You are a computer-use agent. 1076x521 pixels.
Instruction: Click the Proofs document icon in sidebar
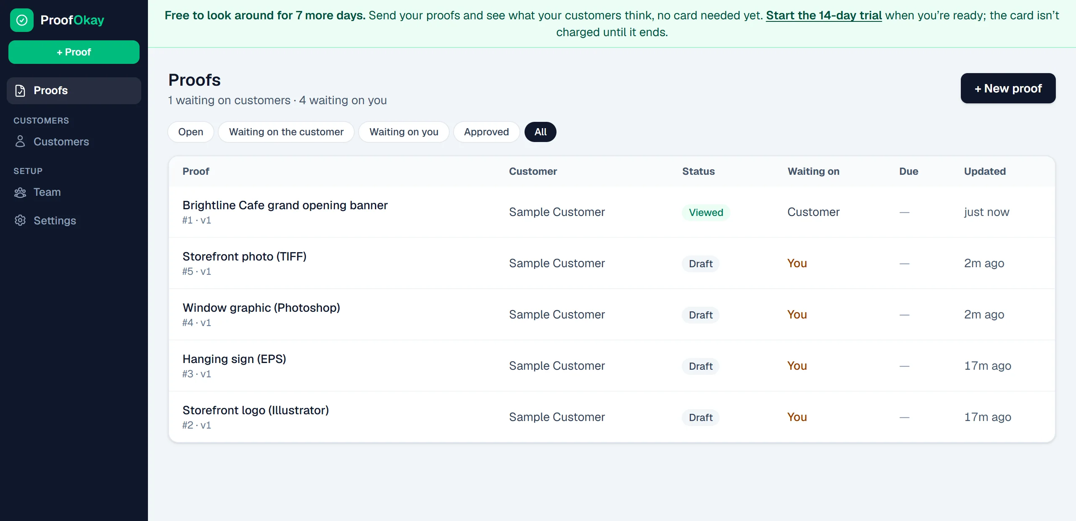pos(20,91)
